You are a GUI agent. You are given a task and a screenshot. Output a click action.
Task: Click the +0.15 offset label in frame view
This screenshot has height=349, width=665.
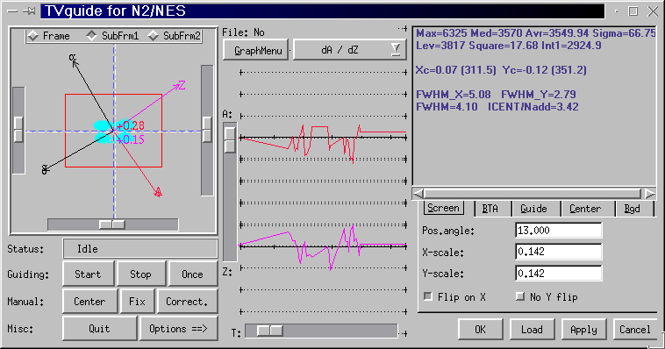click(x=131, y=139)
